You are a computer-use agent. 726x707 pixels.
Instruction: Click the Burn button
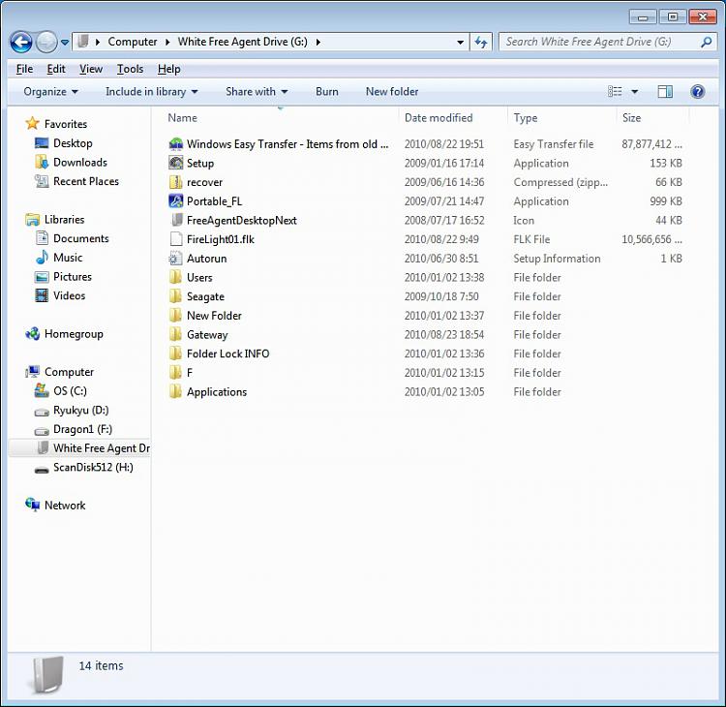[x=327, y=92]
